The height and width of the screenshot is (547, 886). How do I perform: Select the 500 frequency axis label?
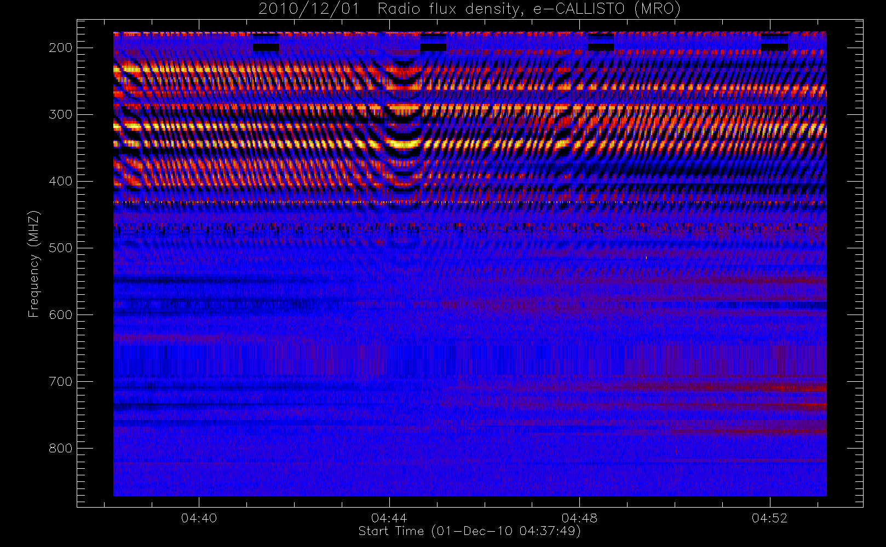click(x=60, y=248)
